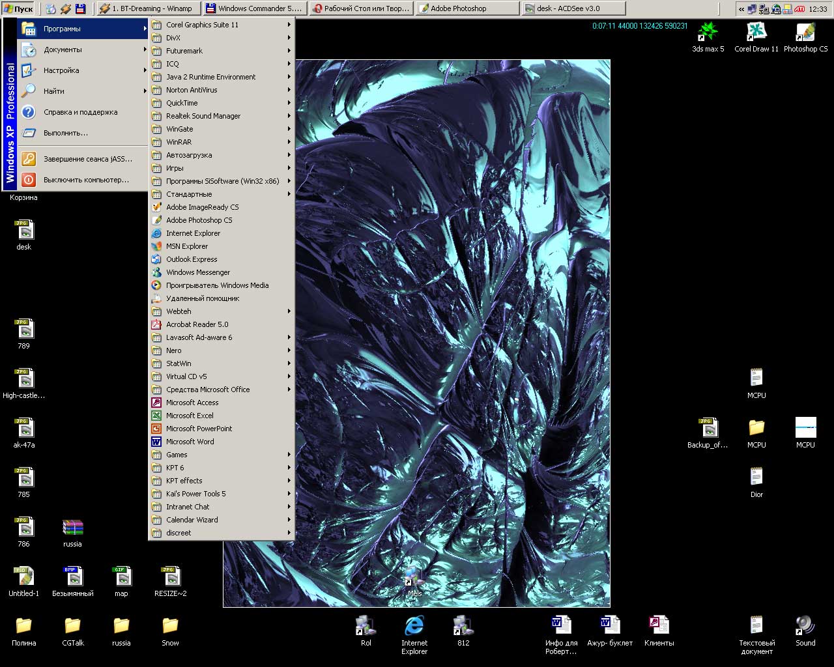
Task: Open the 3ds max 5 desktop shortcut
Action: click(x=708, y=33)
